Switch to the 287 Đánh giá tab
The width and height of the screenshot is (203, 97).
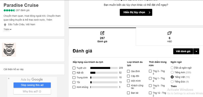pyautogui.click(x=102, y=37)
